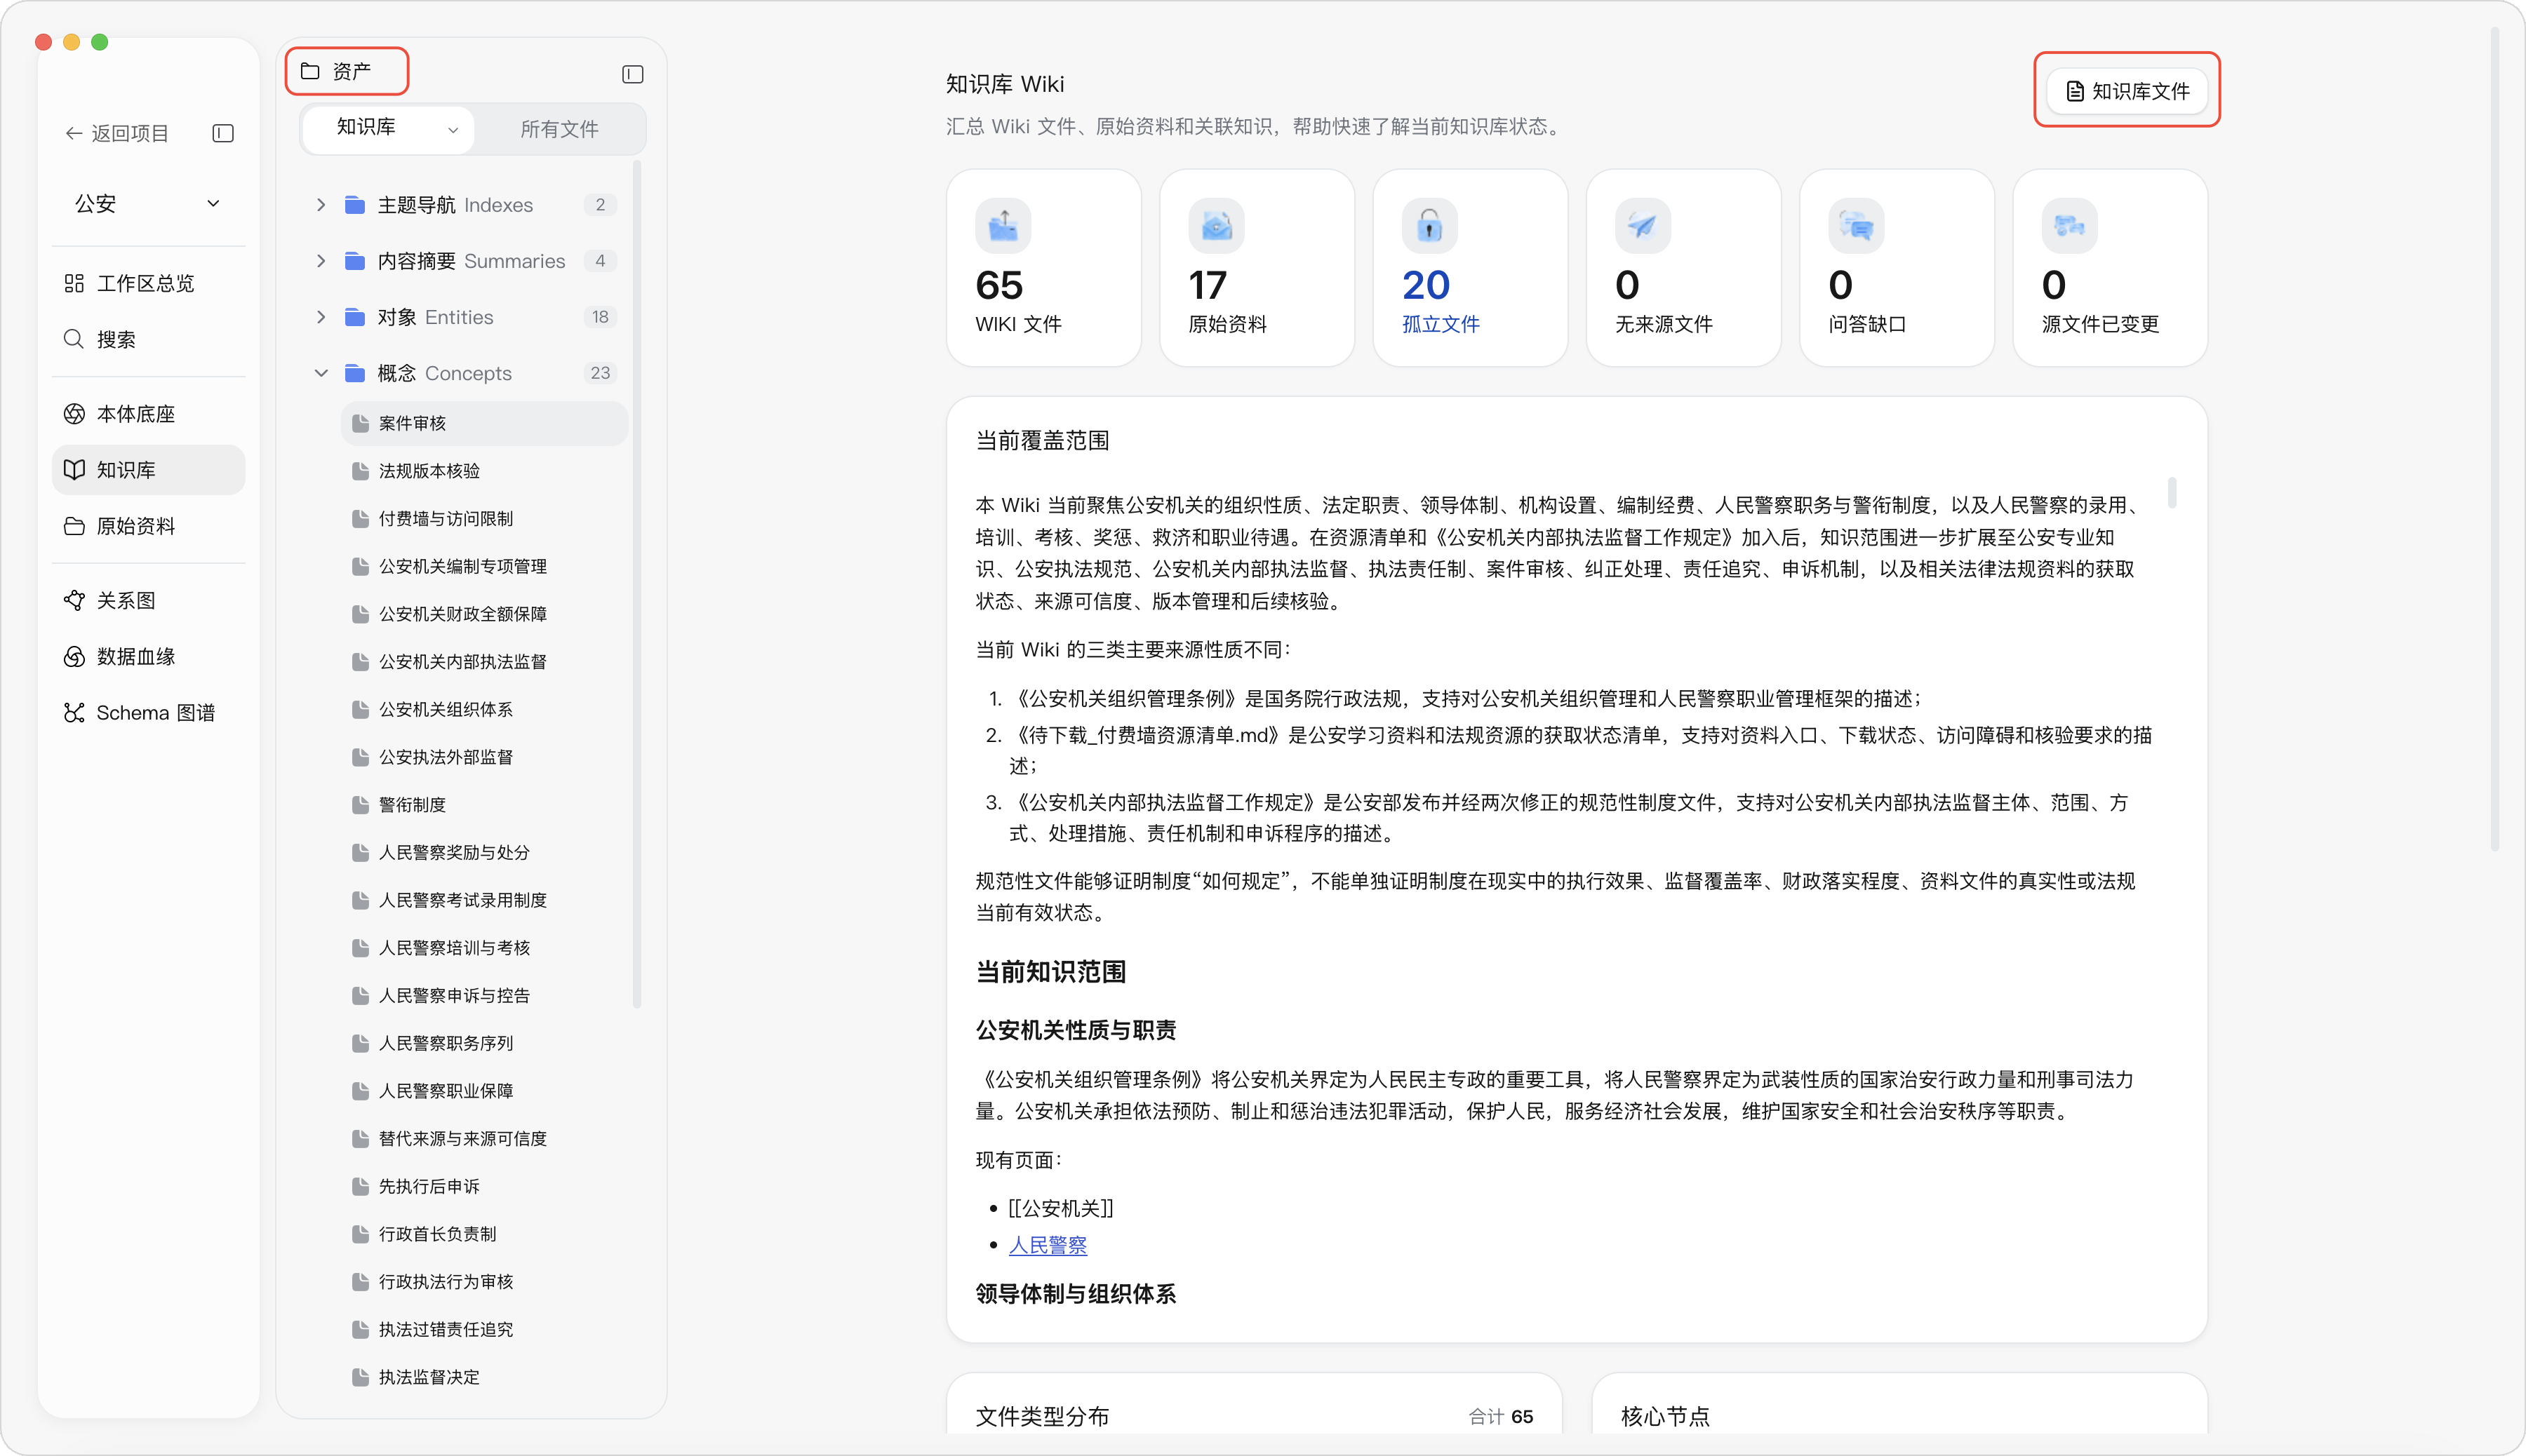Open 法规版本核验 file
The width and height of the screenshot is (2526, 1456).
coord(484,471)
